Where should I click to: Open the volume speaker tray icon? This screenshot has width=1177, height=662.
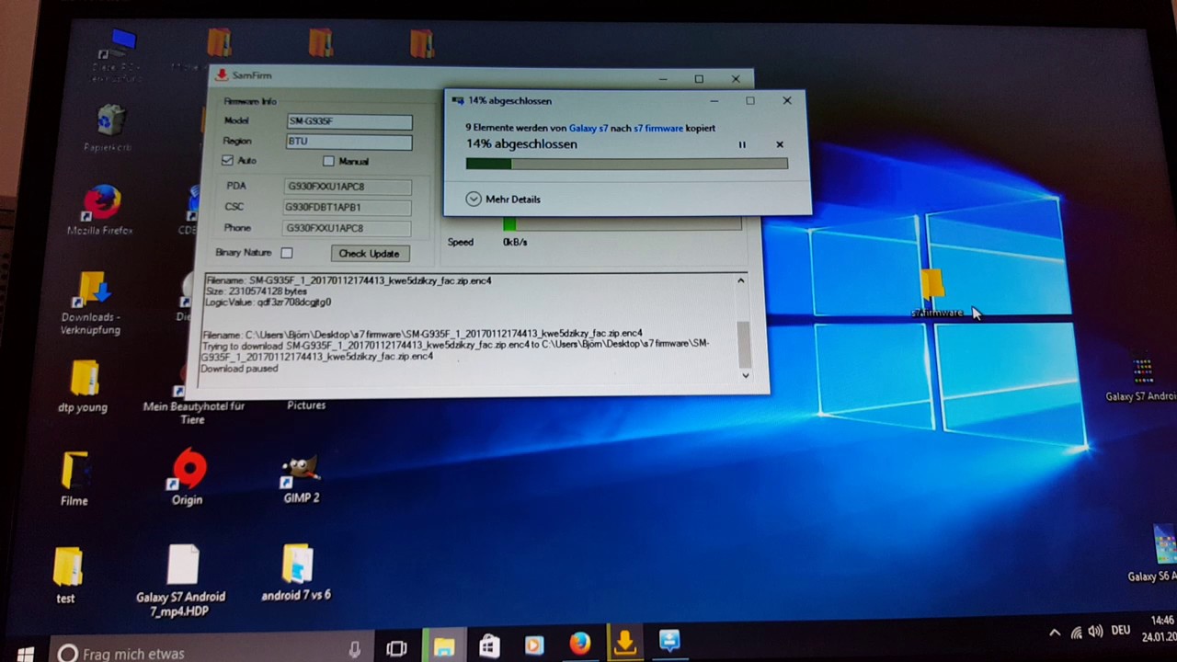point(1095,632)
